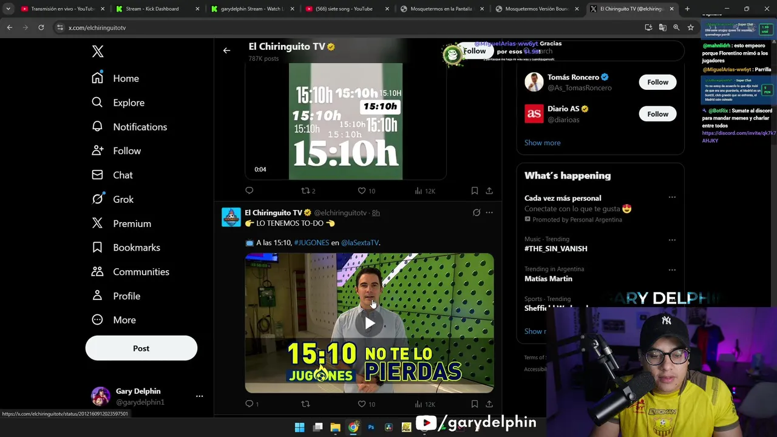777x437 pixels.
Task: View analytics of the 15:10h video post
Action: click(x=425, y=191)
